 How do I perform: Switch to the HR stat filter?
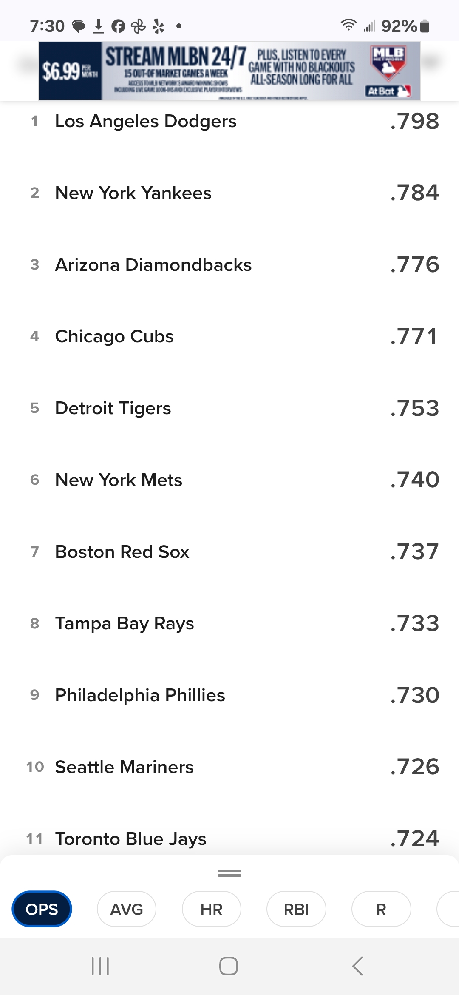[x=212, y=909]
